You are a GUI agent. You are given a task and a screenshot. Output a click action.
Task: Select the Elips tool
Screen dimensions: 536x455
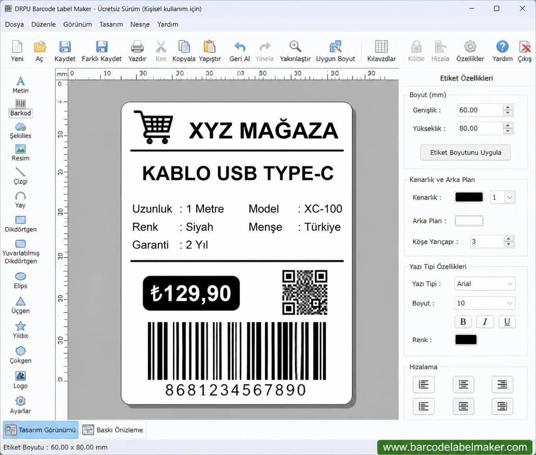20,281
